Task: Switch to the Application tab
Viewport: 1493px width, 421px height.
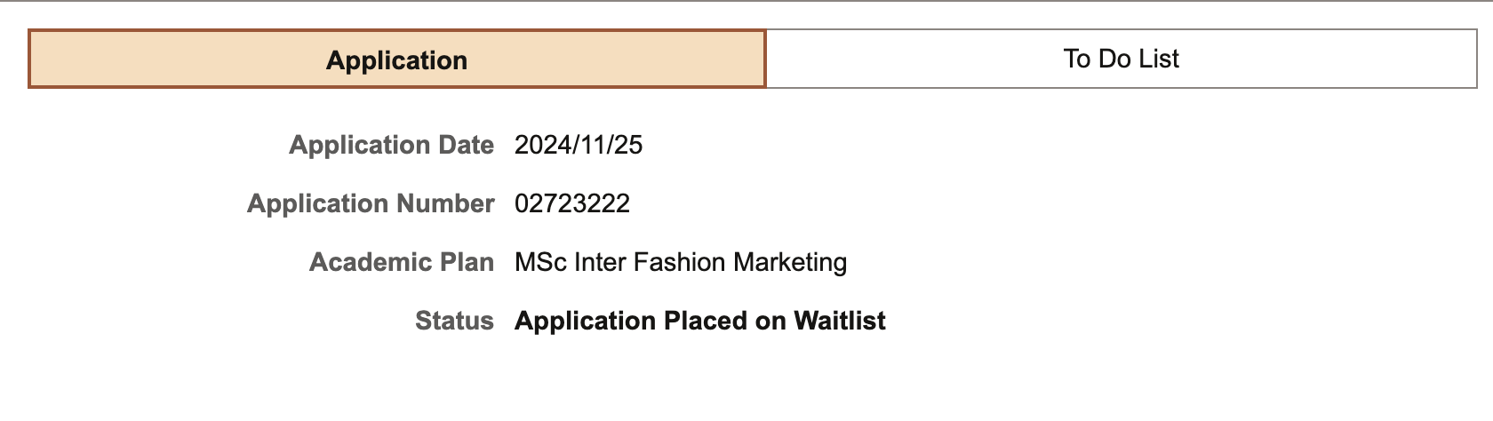Action: (x=396, y=60)
